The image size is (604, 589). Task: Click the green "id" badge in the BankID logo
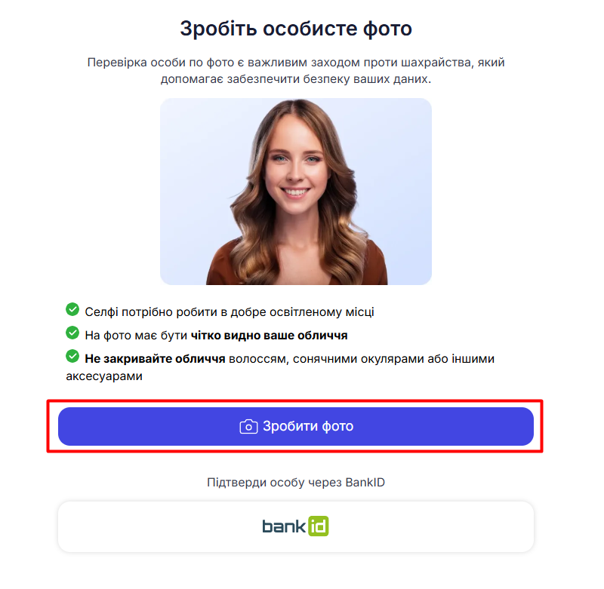point(319,526)
